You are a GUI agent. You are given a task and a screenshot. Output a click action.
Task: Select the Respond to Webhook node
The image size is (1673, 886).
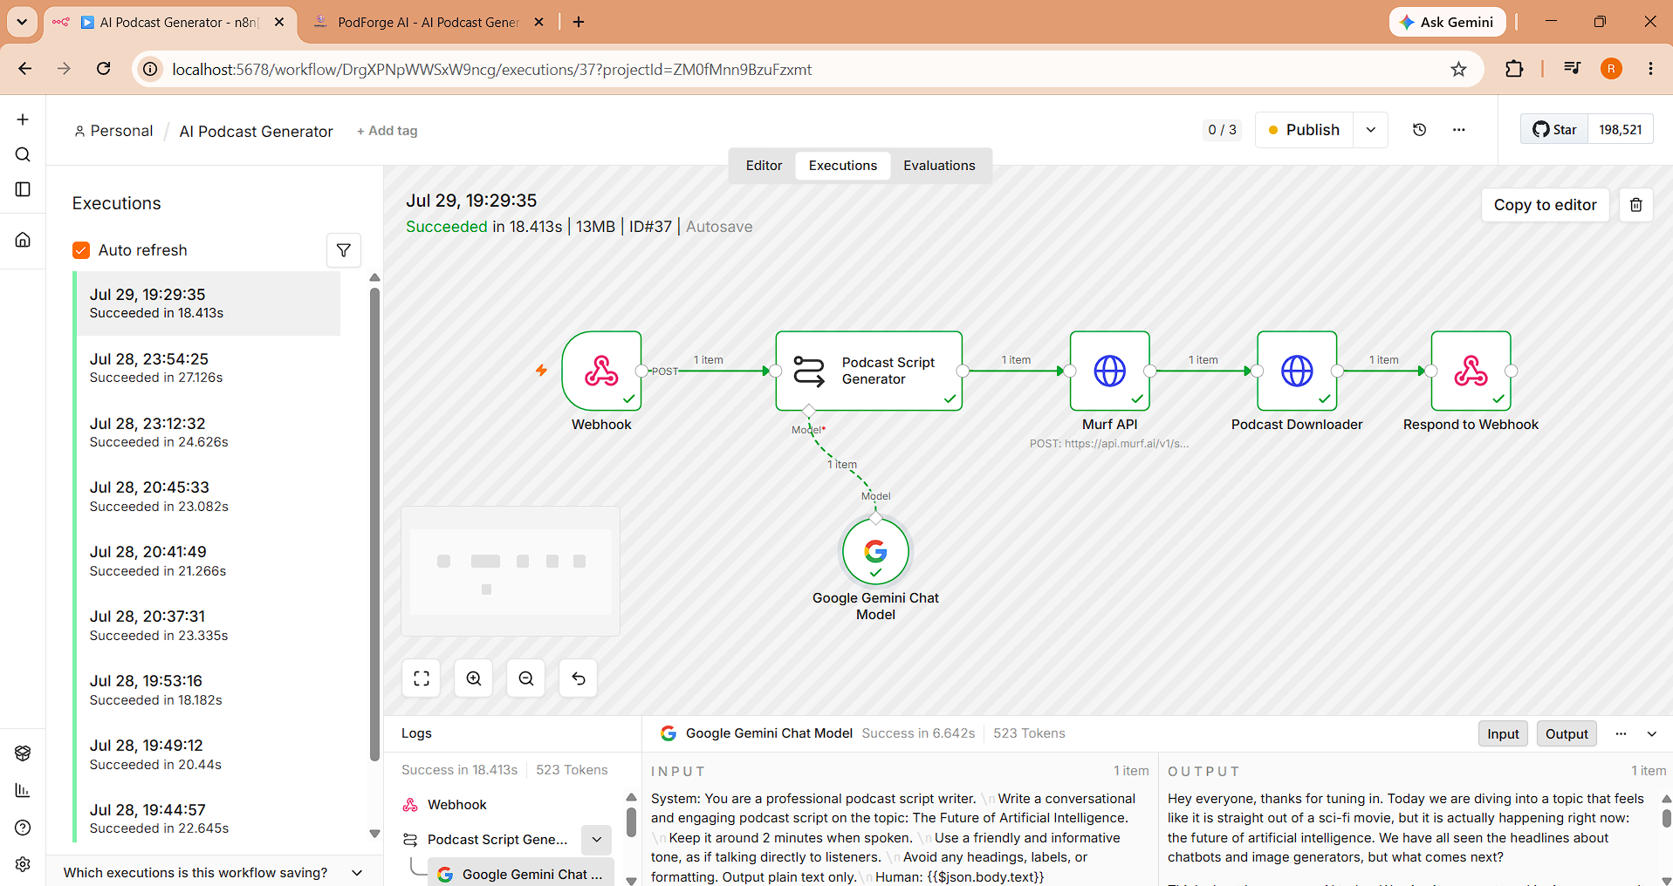click(x=1471, y=371)
